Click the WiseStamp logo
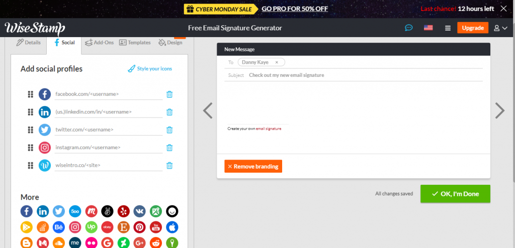515x248 pixels. click(35, 29)
